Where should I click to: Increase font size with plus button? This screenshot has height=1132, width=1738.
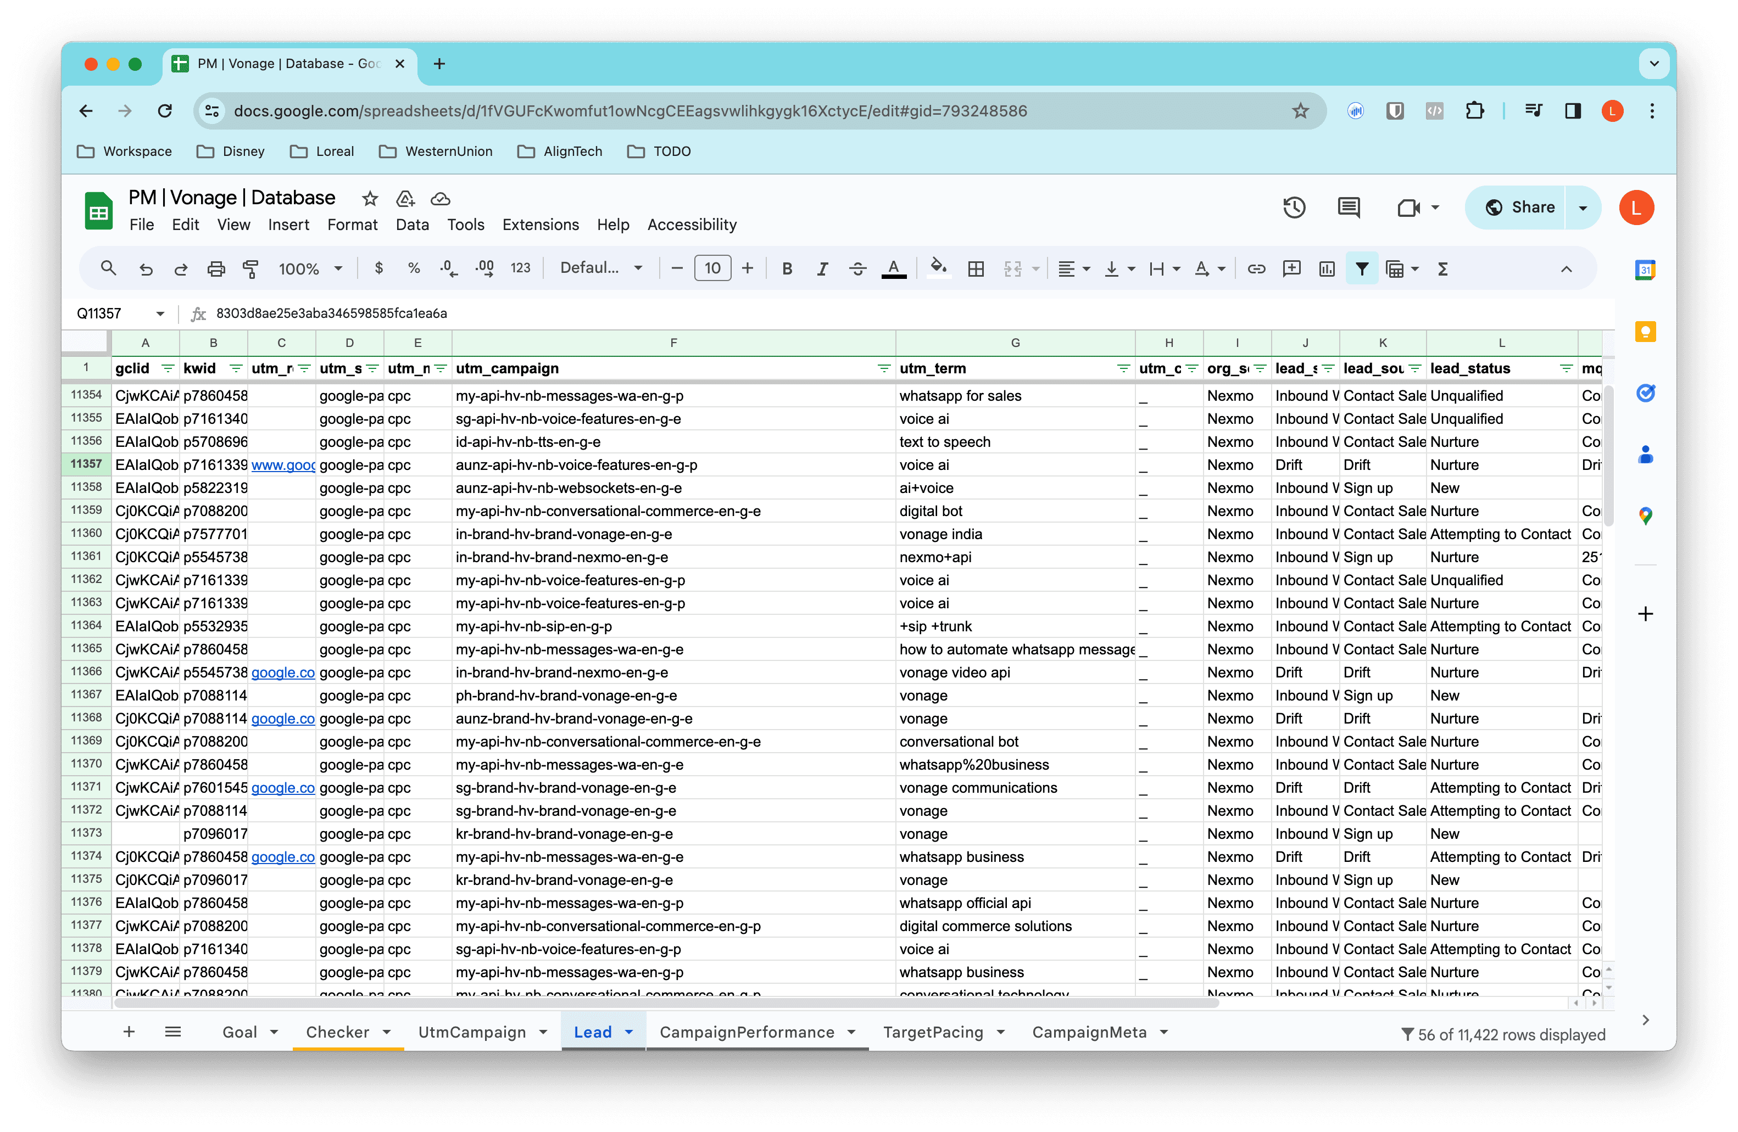[747, 268]
